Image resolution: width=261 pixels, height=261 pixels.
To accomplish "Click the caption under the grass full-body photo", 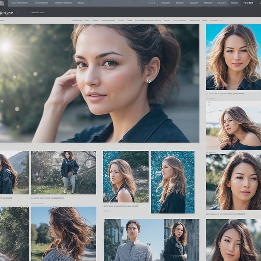I will coord(48,198).
